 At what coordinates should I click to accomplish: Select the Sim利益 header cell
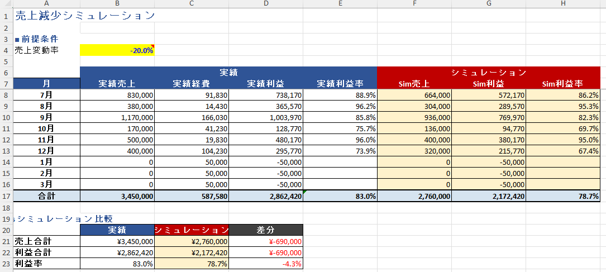(x=489, y=83)
